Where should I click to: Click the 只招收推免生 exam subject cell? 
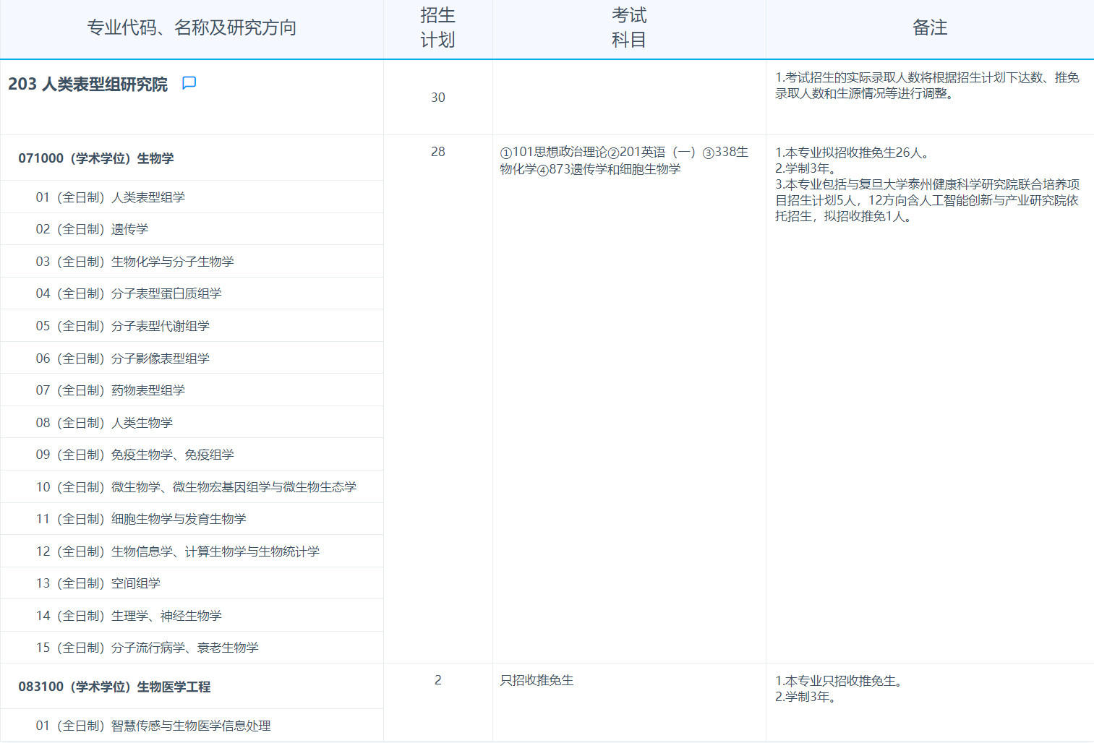[536, 680]
